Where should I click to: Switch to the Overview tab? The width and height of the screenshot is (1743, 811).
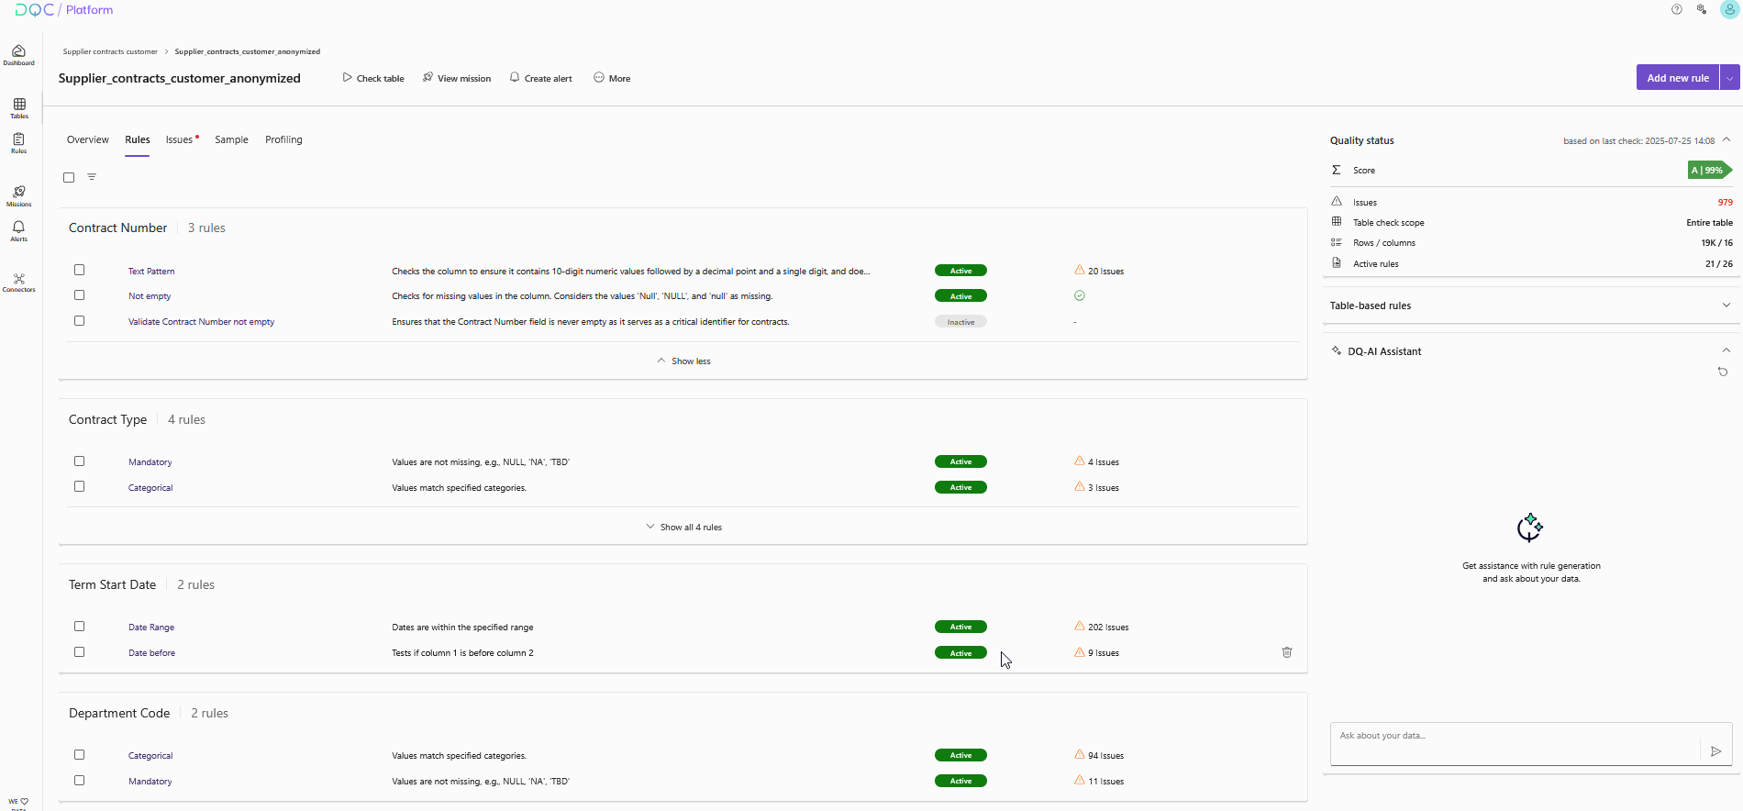(88, 139)
